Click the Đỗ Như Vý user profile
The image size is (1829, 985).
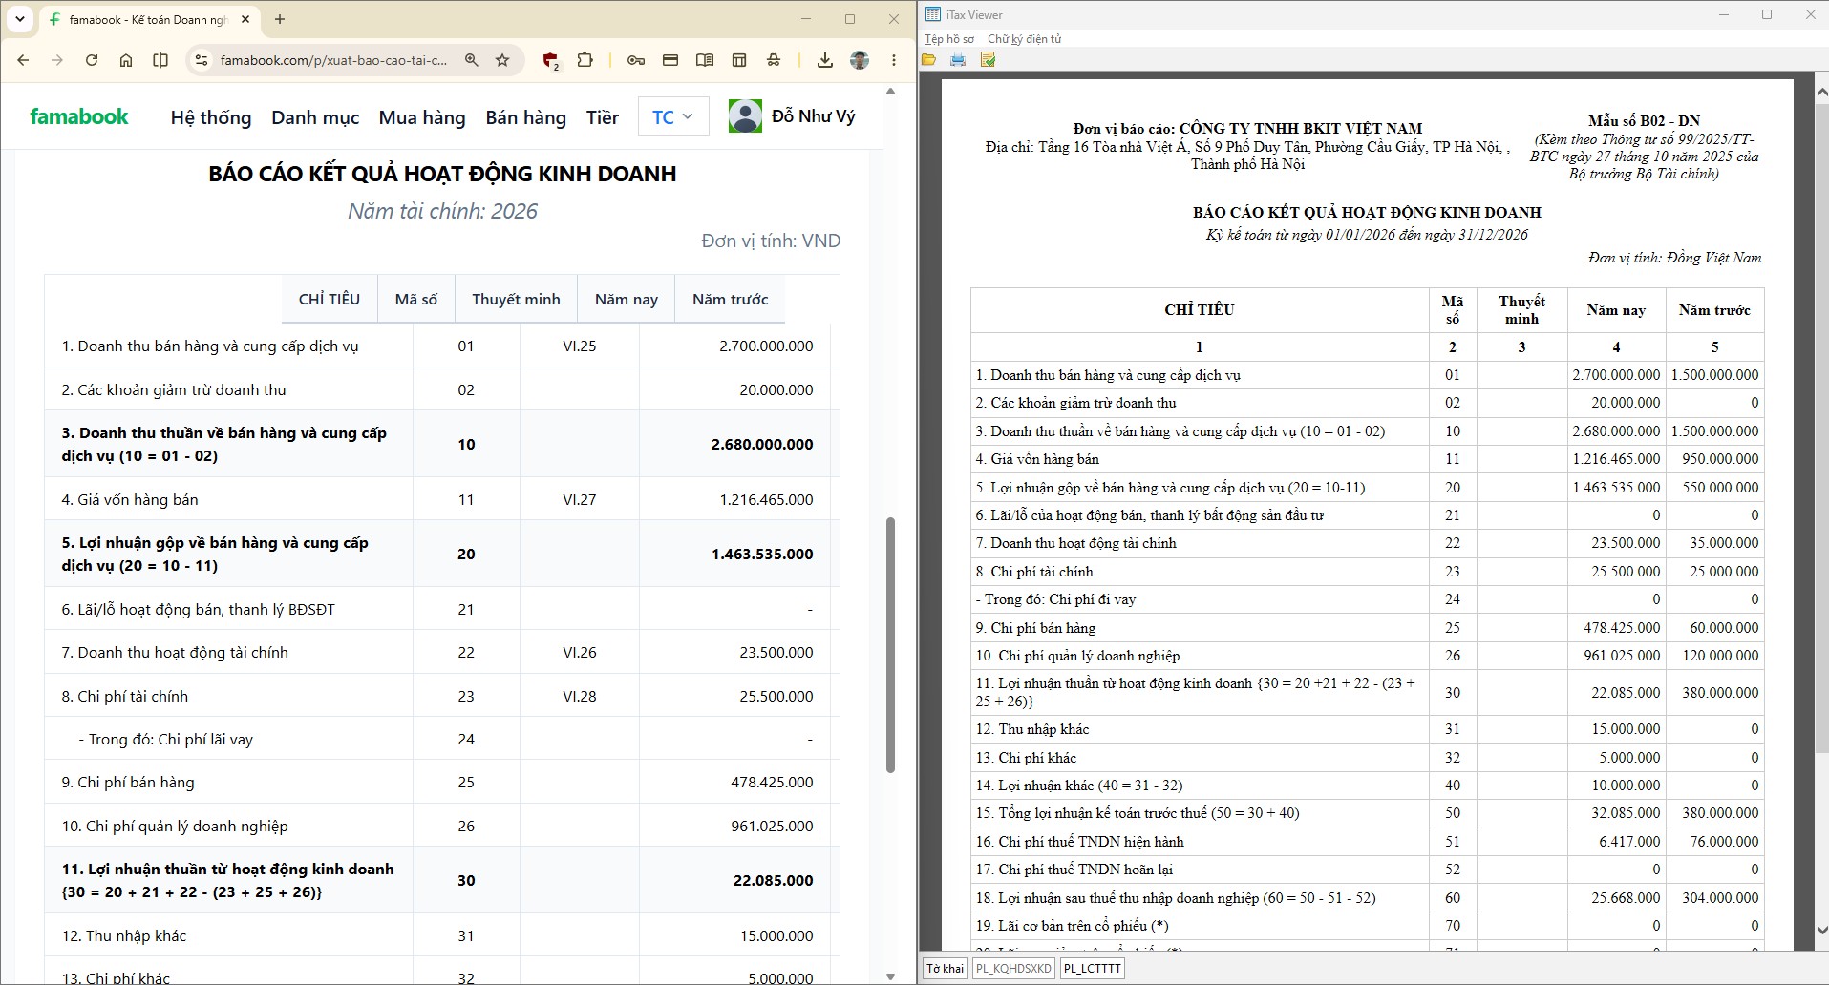(792, 115)
